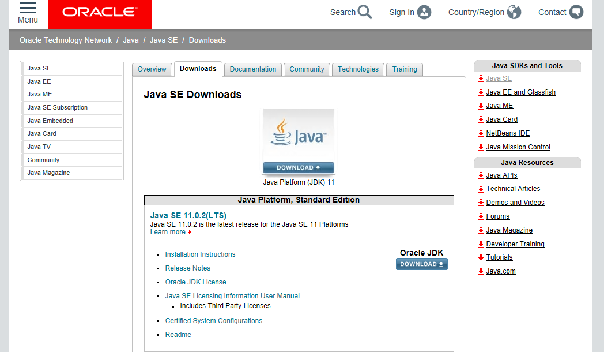Click the Java SE breadcrumb link
Image resolution: width=604 pixels, height=352 pixels.
click(x=164, y=40)
